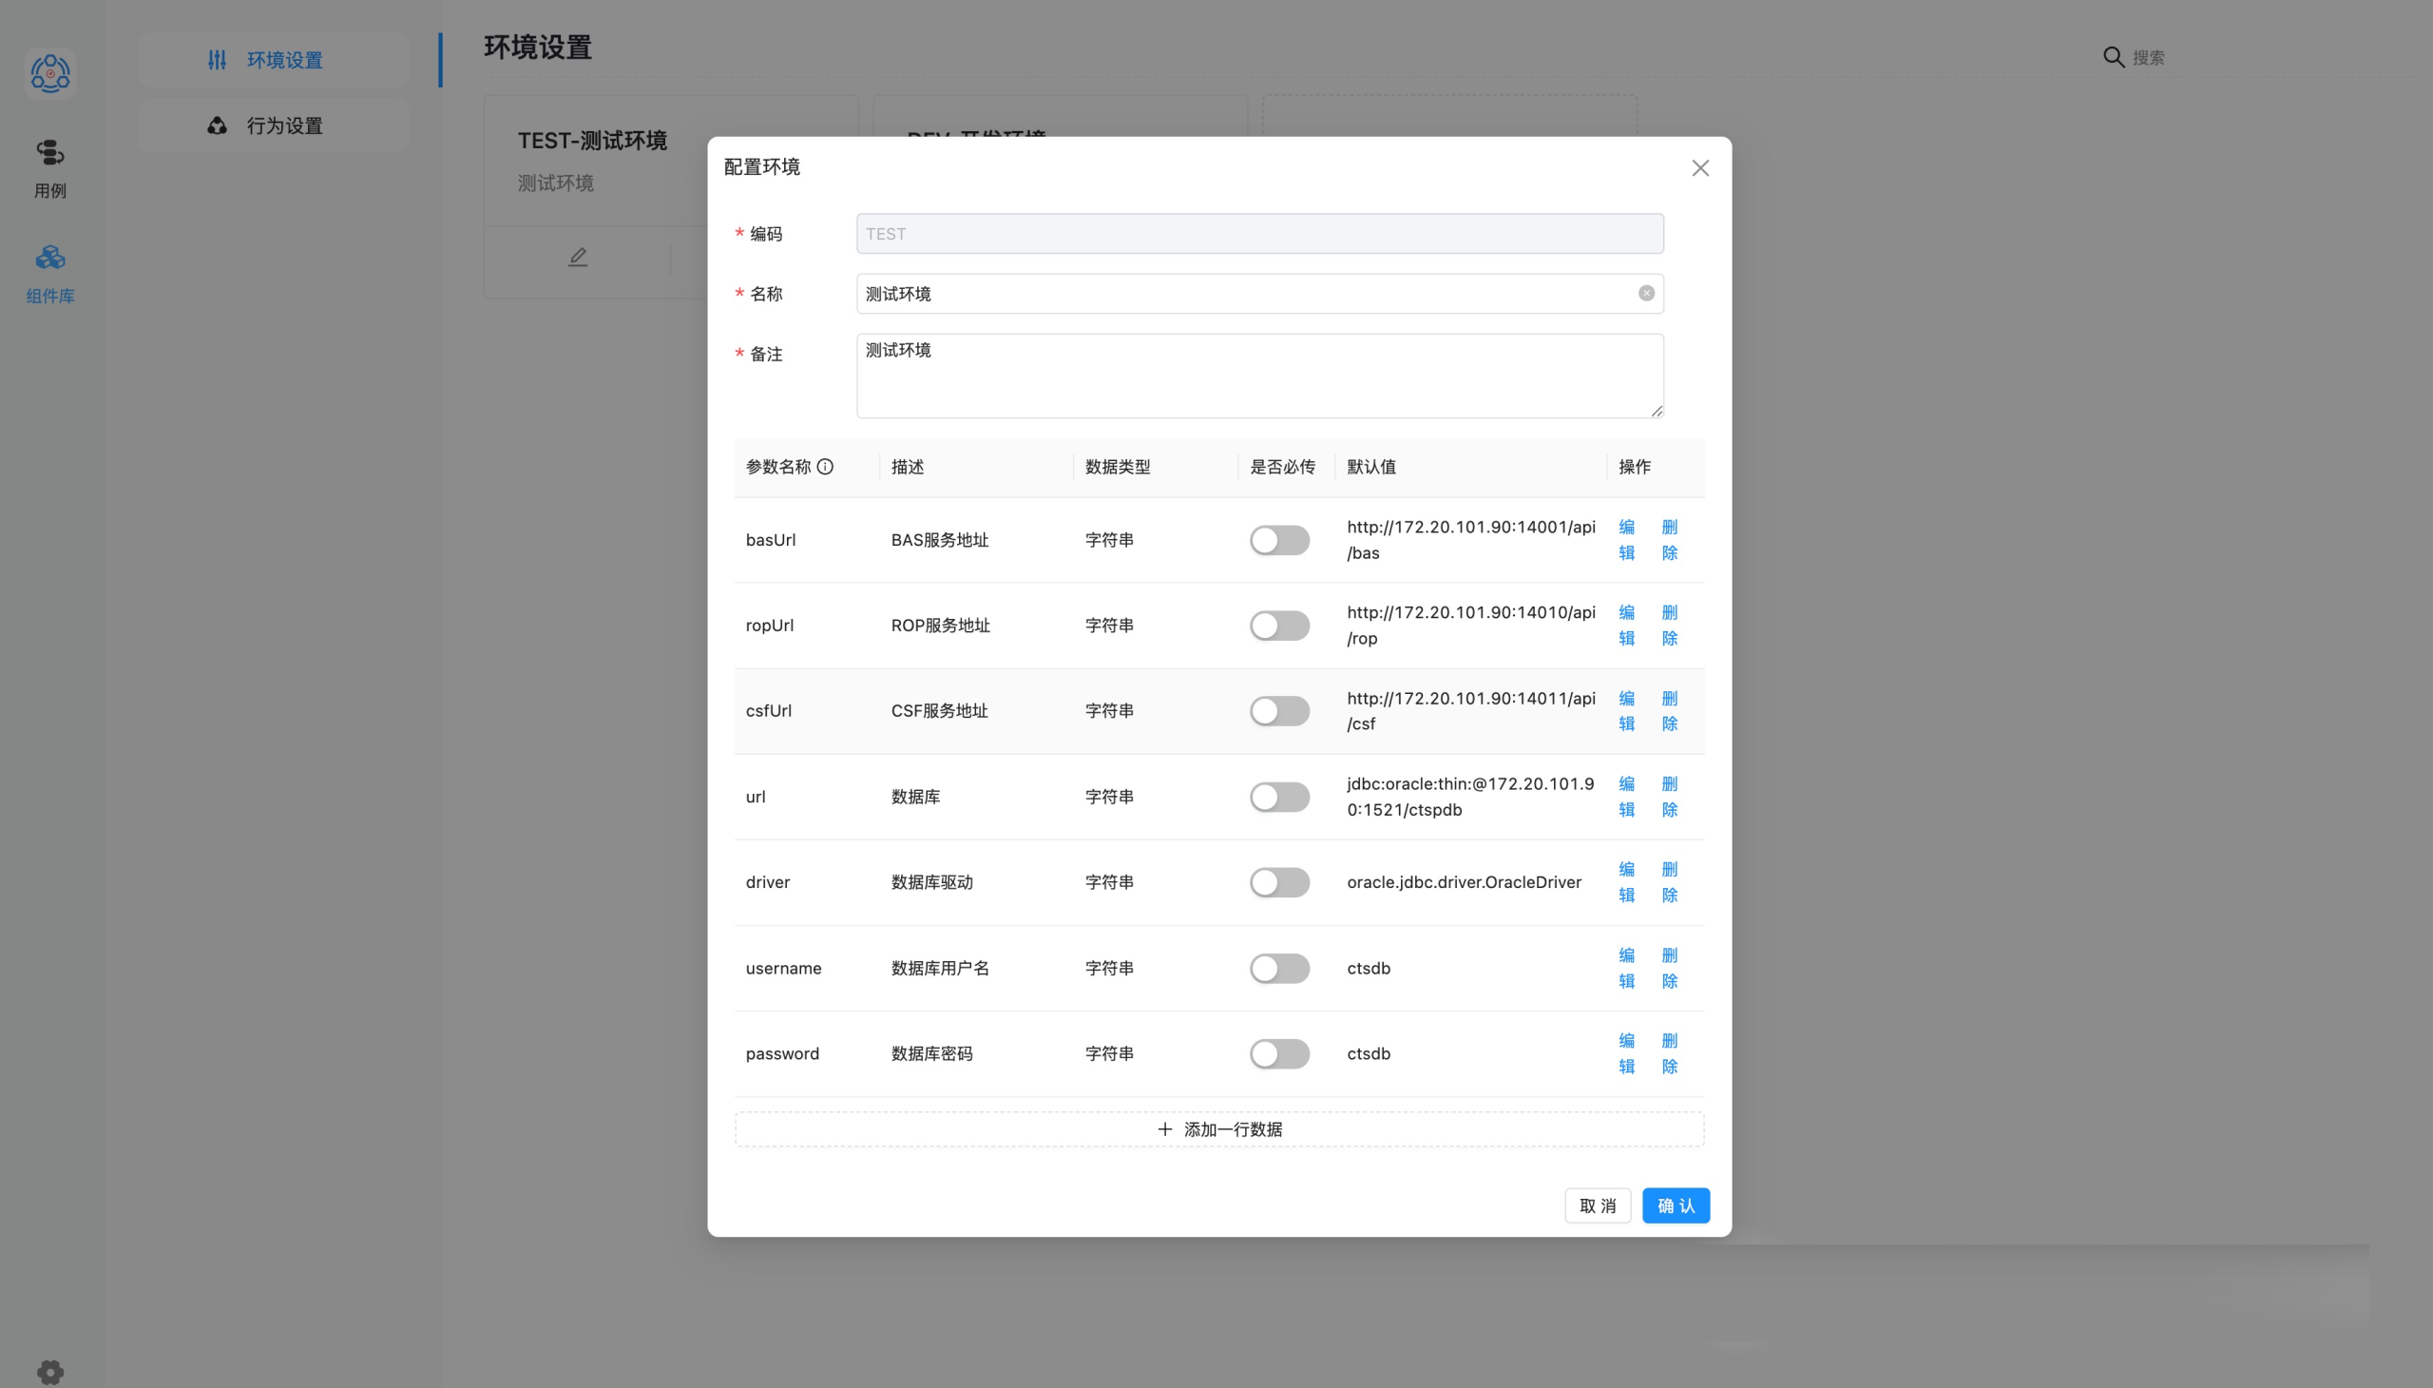Image resolution: width=2433 pixels, height=1388 pixels.
Task: Open the 组件库 cubes icon
Action: (49, 258)
